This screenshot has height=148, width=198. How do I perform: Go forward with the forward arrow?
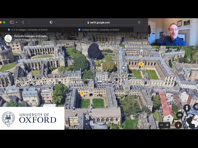coord(29,22)
